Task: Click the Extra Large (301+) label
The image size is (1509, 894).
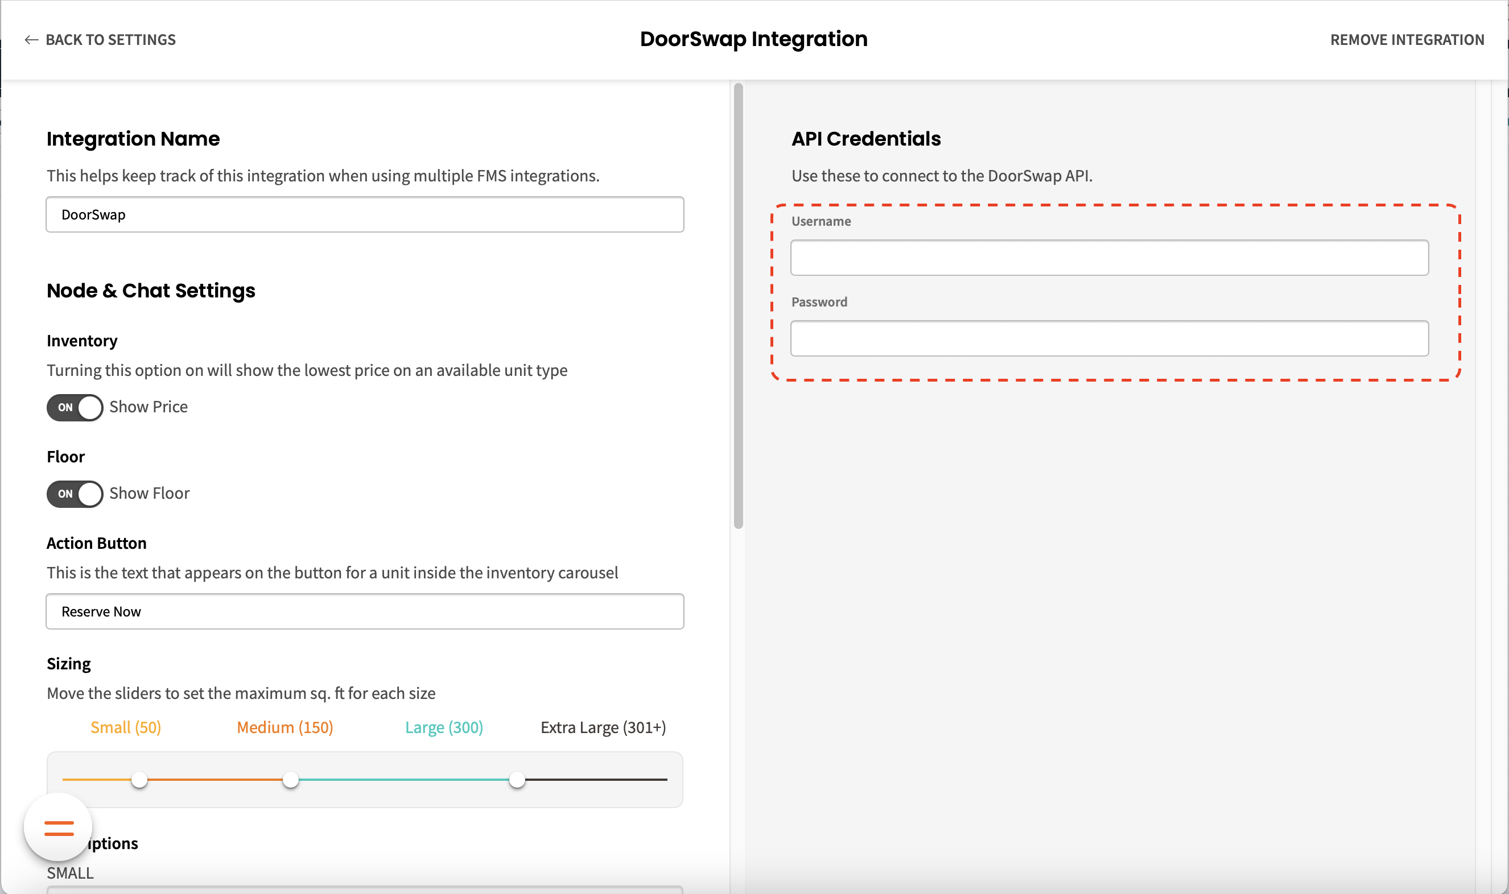Action: [x=603, y=728]
